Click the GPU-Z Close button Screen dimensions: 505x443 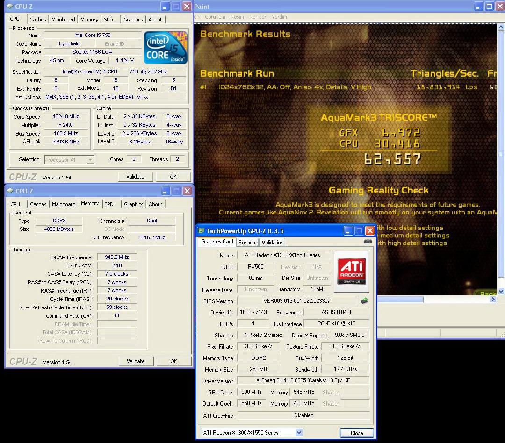[357, 433]
